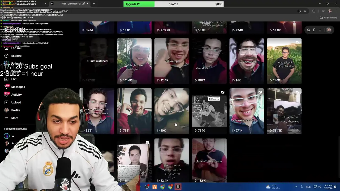Image resolution: width=340 pixels, height=191 pixels.
Task: Open the TikTok desktop app download arrow icon
Action: pyautogui.click(x=320, y=30)
